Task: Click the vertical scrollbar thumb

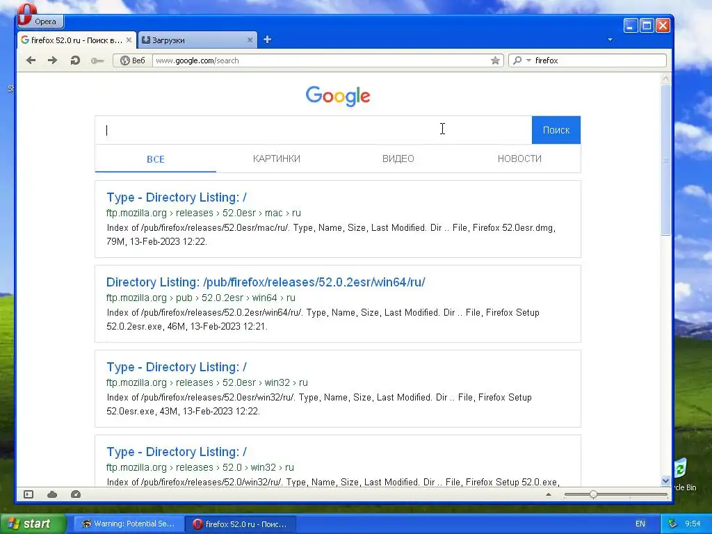Action: 665,160
